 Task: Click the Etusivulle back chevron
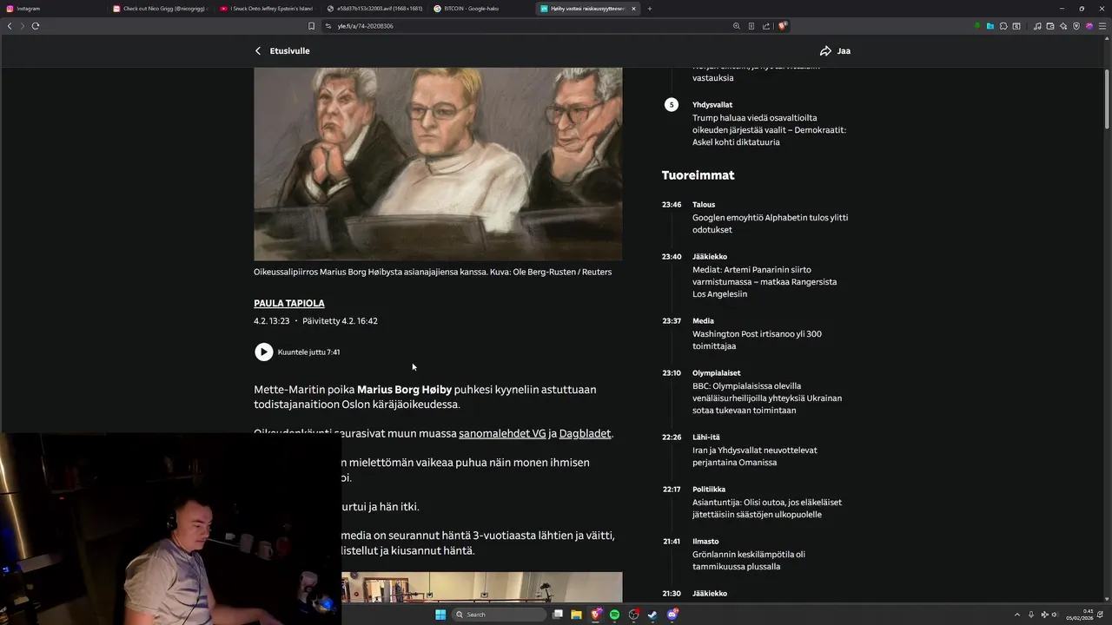258,51
